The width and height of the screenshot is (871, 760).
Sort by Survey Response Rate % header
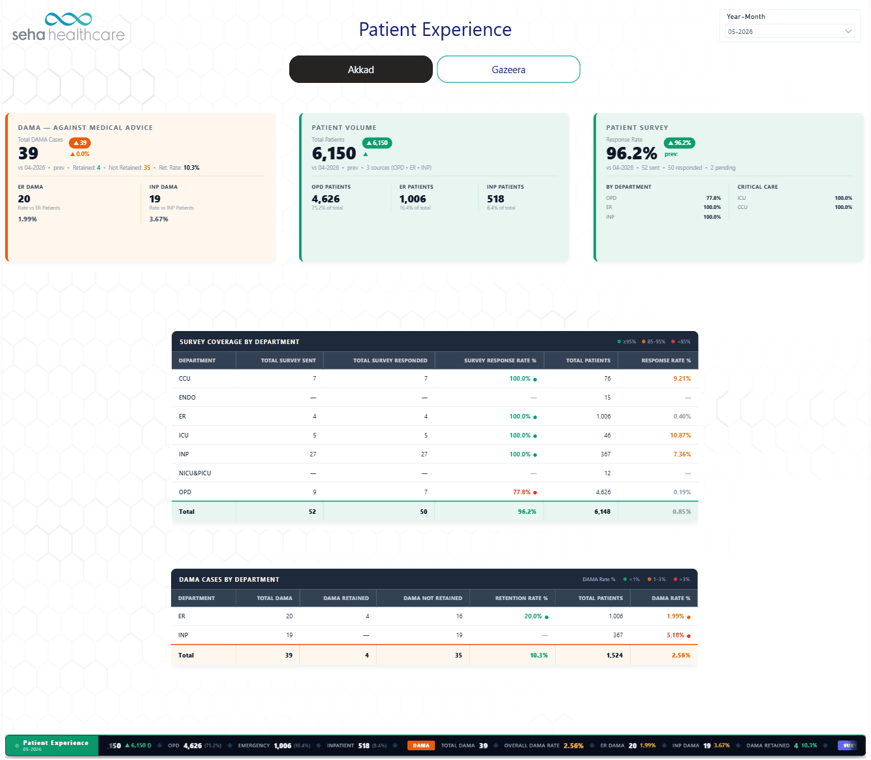click(x=489, y=360)
